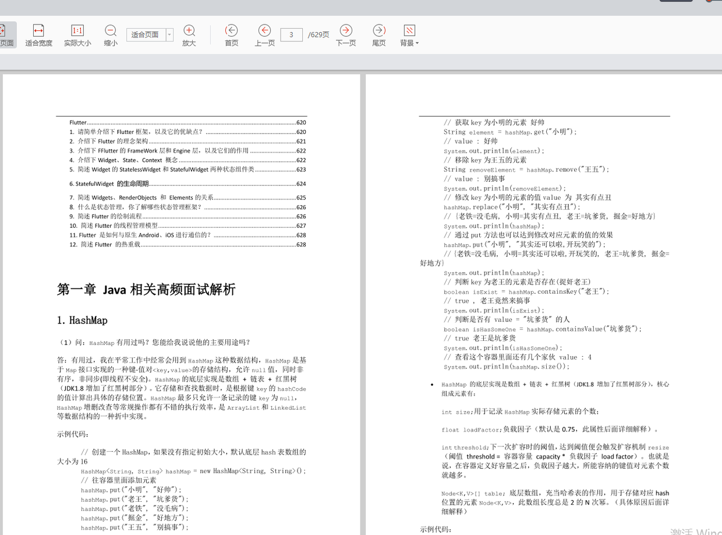722x535 pixels.
Task: Click code line 'new HashMap<String, String>()'
Action: (x=253, y=471)
